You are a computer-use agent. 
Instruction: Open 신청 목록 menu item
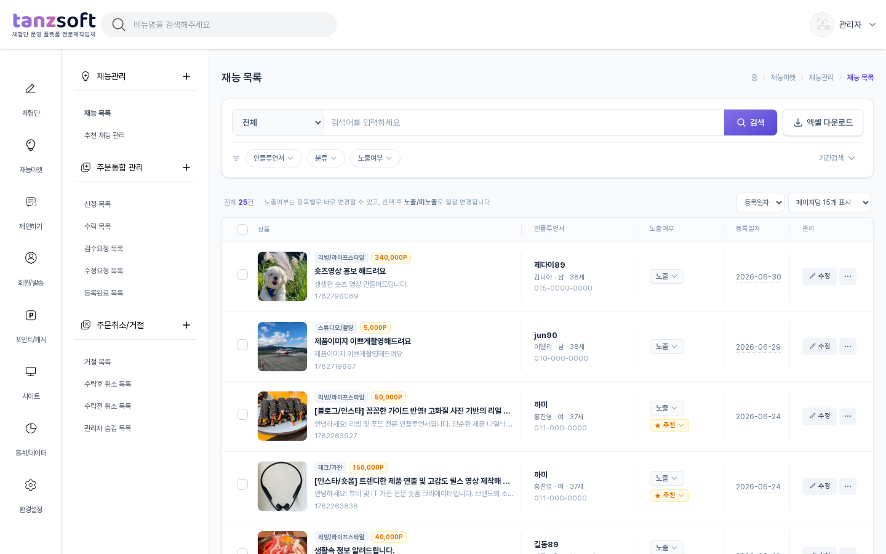click(x=98, y=204)
